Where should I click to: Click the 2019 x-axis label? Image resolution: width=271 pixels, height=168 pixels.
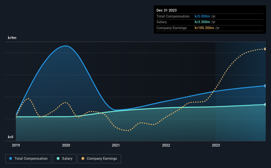coord(16,145)
